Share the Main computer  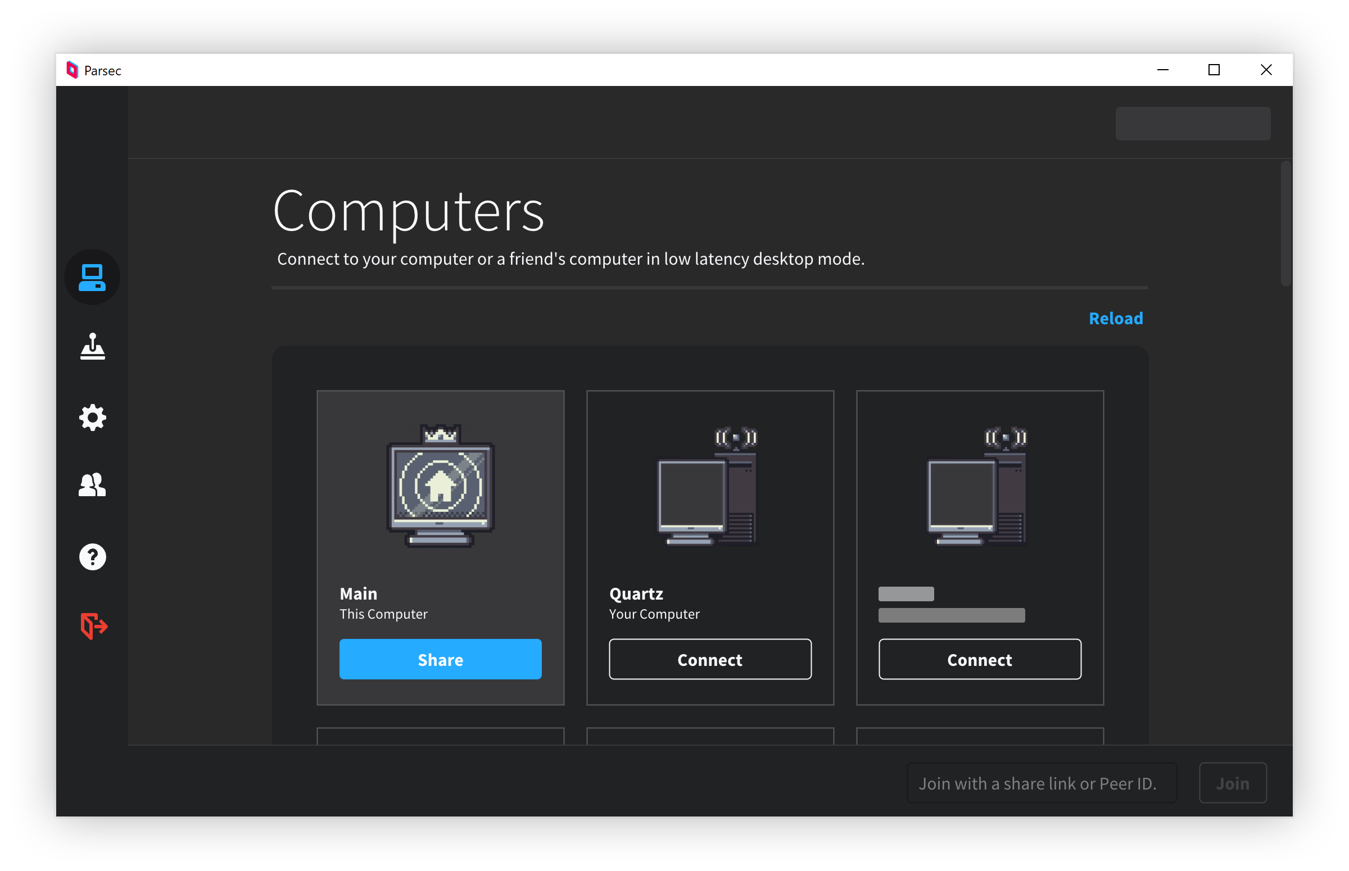click(440, 660)
